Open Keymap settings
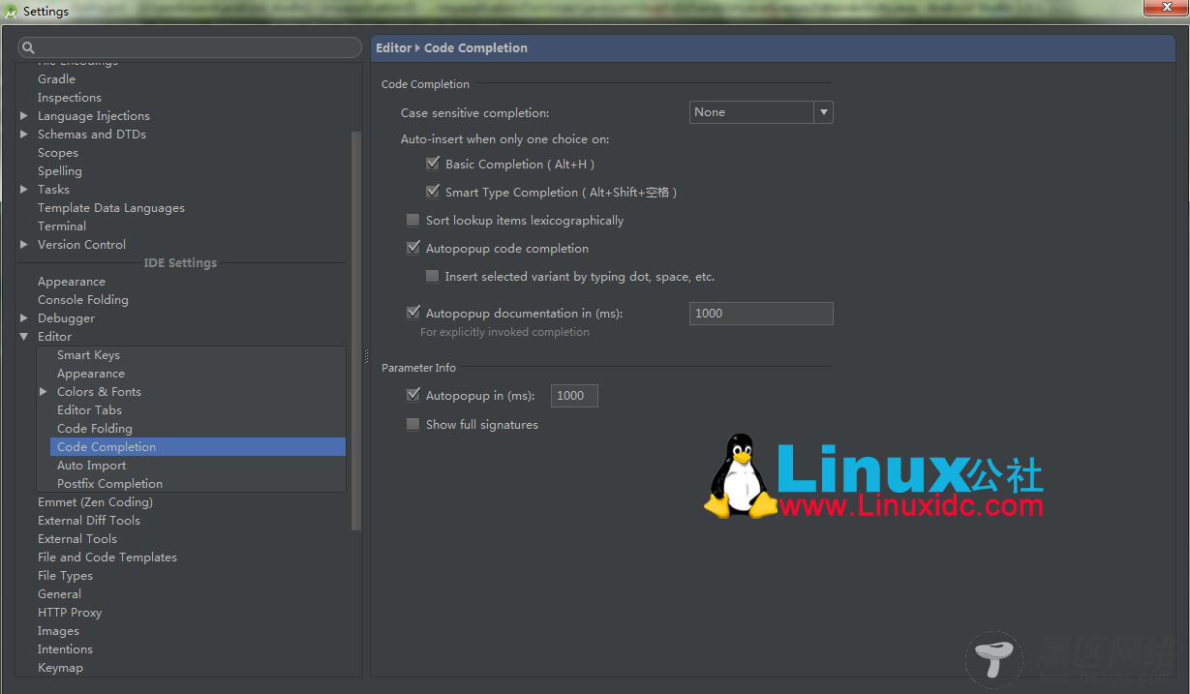The width and height of the screenshot is (1190, 694). 60,668
